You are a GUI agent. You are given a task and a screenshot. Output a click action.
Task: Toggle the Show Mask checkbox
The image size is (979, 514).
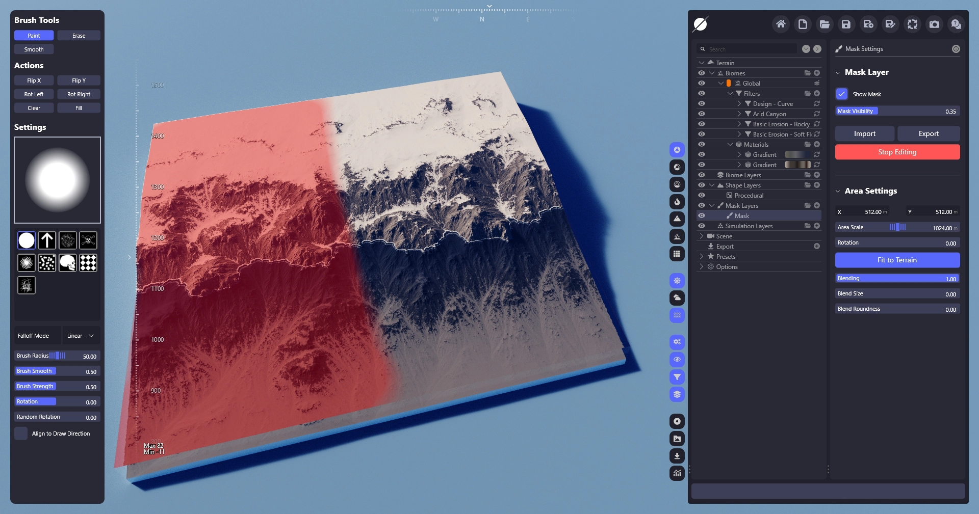pyautogui.click(x=842, y=94)
